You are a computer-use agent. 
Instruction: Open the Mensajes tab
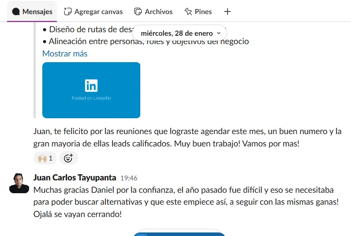[32, 11]
